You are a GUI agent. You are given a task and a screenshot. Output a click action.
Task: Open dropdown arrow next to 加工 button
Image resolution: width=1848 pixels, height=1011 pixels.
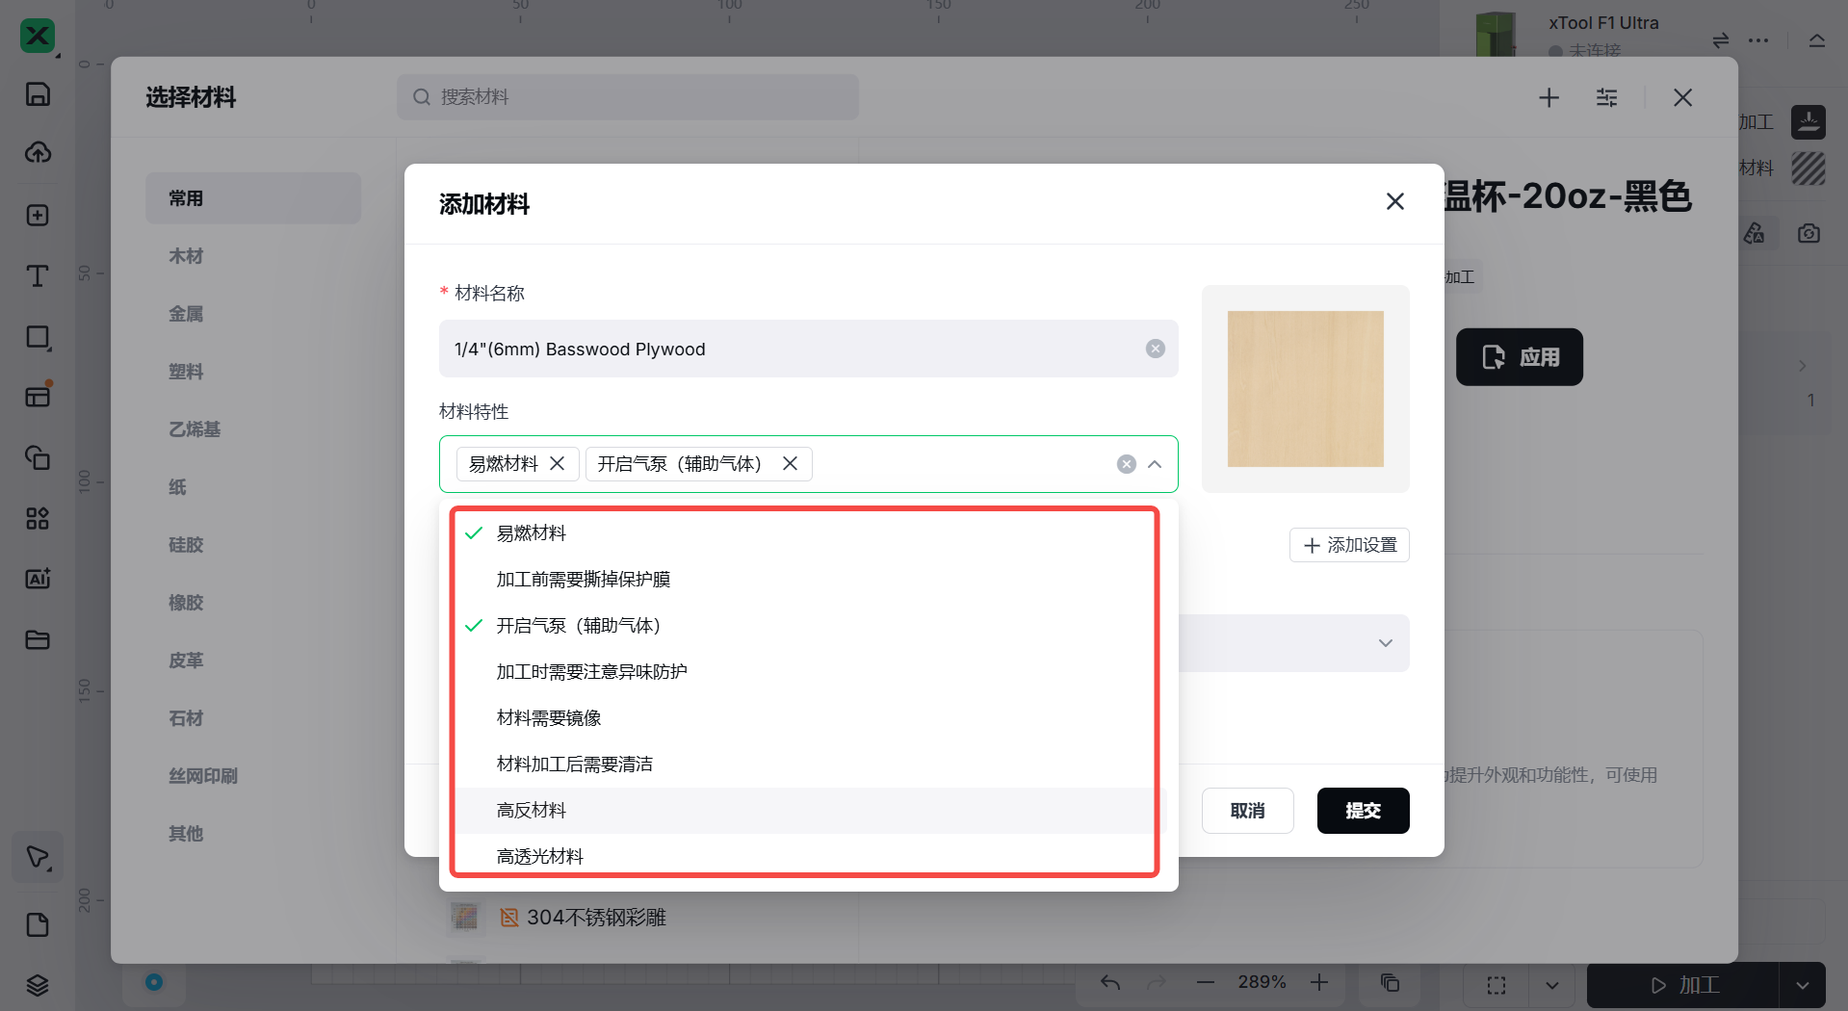(1802, 985)
